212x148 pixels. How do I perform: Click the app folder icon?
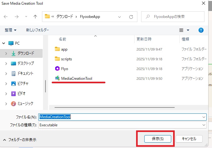[57, 49]
